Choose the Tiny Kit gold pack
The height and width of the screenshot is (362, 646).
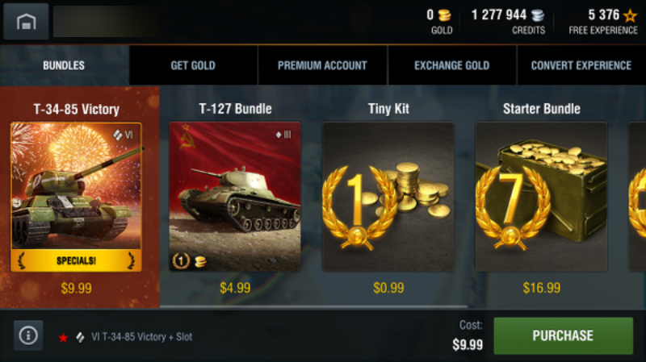388,197
